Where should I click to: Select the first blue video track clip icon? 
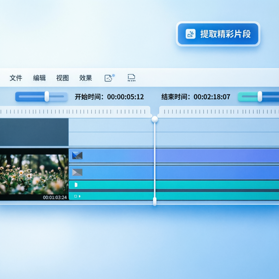pyautogui.click(x=77, y=155)
